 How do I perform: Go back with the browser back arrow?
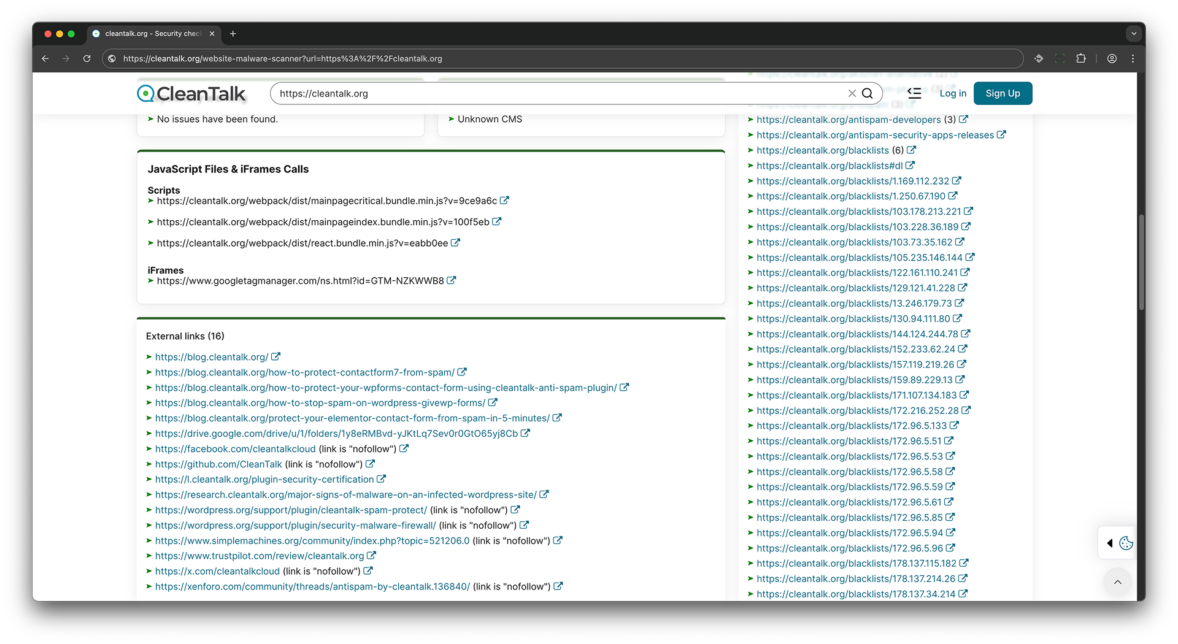[x=45, y=58]
